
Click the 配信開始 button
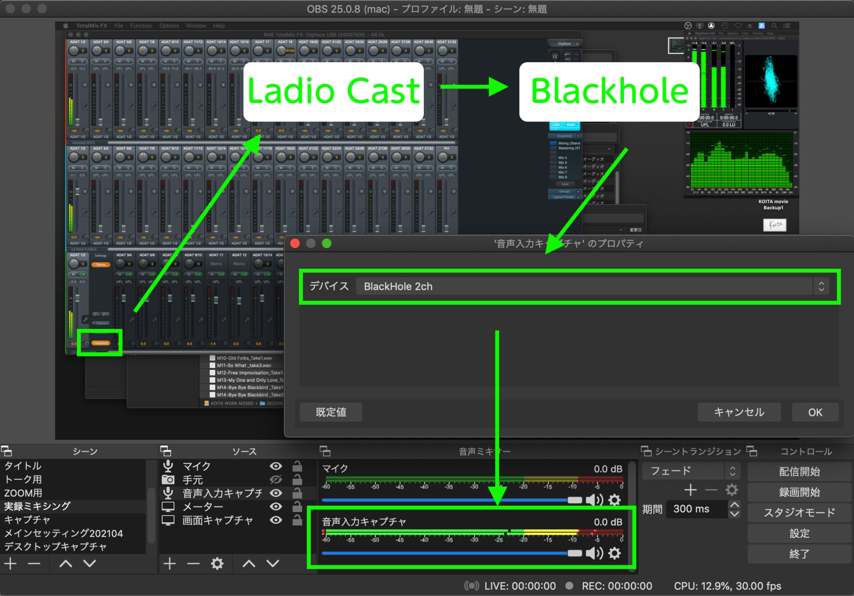(x=799, y=472)
